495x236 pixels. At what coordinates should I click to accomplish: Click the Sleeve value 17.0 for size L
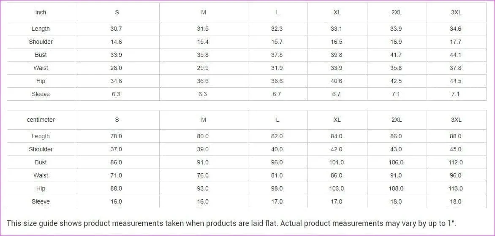pyautogui.click(x=277, y=201)
